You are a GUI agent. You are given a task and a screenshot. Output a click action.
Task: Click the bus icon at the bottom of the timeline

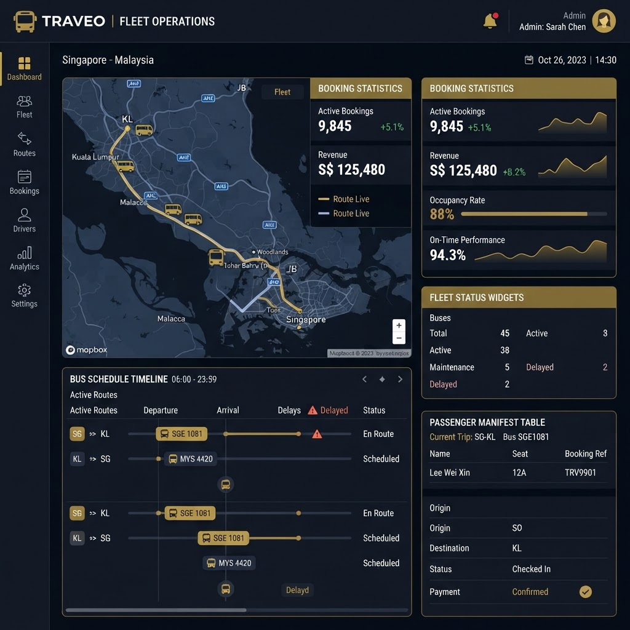click(225, 589)
